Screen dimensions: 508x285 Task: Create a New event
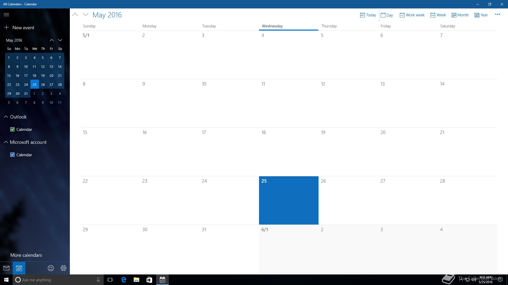coord(19,27)
